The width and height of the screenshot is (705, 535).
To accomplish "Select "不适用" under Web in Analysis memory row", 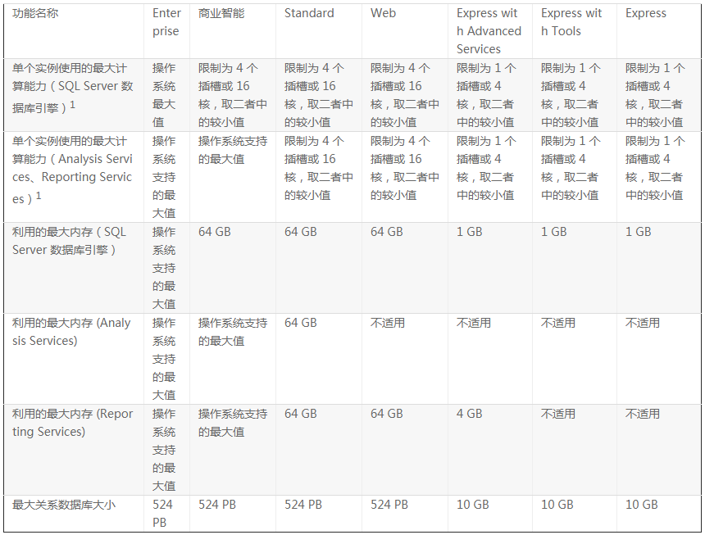I will (388, 323).
